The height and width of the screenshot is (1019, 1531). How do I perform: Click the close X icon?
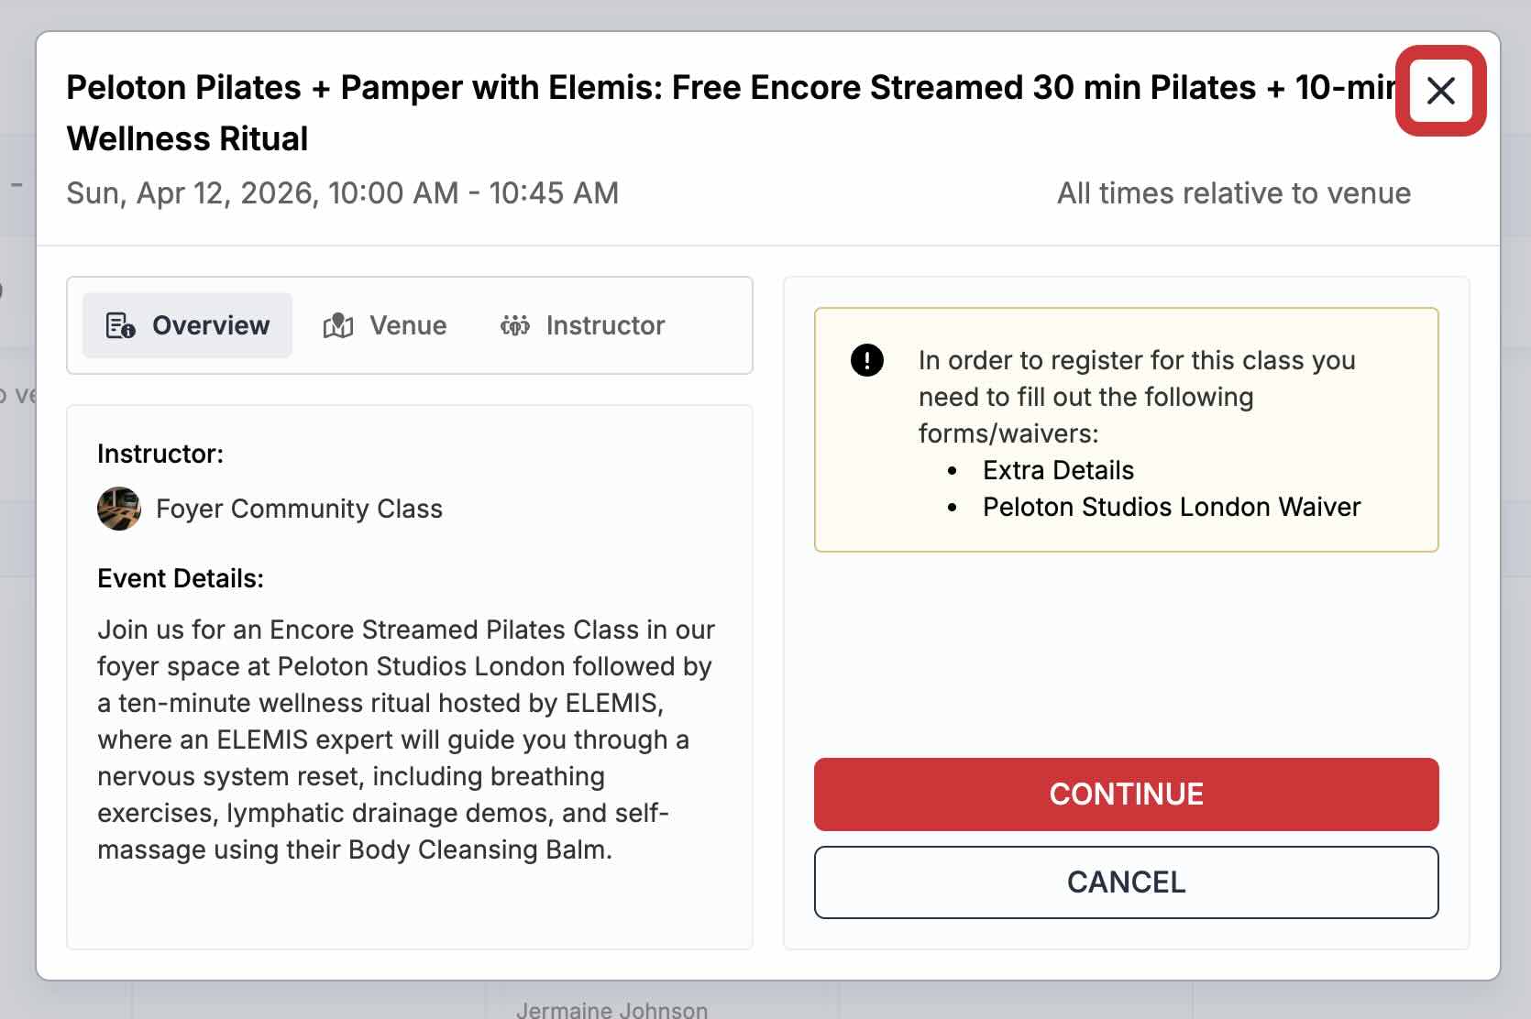[1442, 92]
